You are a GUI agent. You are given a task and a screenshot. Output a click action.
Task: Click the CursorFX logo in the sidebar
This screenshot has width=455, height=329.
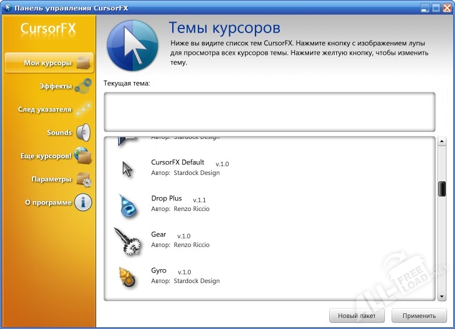(48, 29)
